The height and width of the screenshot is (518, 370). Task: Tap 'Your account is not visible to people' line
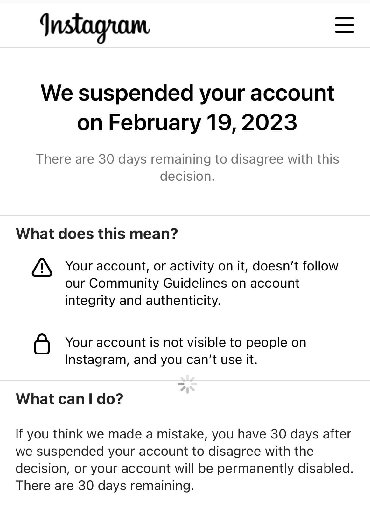point(185,342)
